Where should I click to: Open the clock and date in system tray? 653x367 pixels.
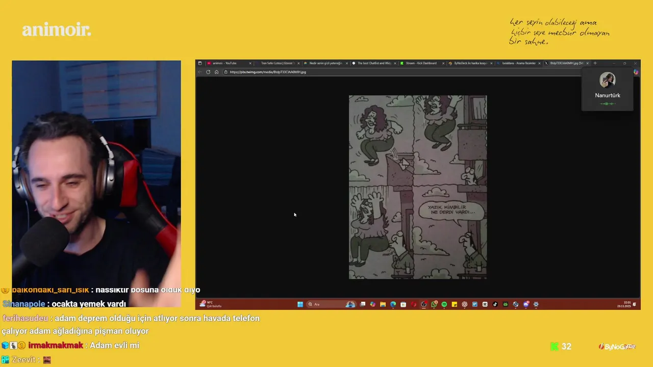pyautogui.click(x=624, y=304)
